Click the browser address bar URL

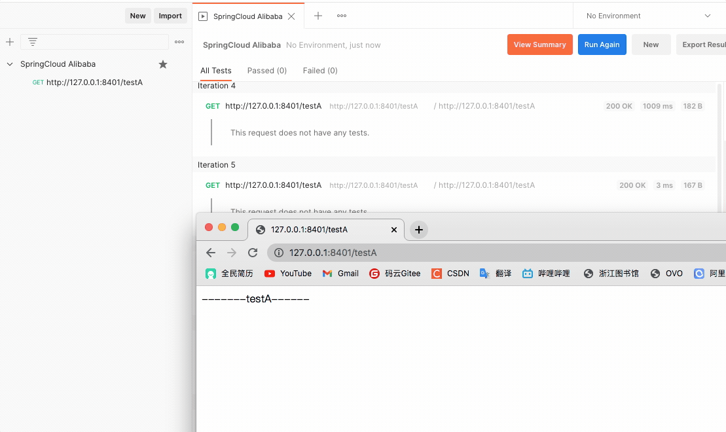pos(333,253)
